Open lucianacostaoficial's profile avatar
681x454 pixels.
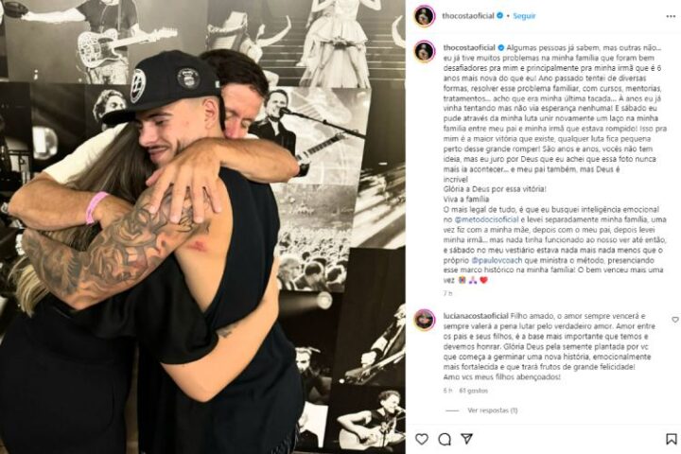coord(425,320)
